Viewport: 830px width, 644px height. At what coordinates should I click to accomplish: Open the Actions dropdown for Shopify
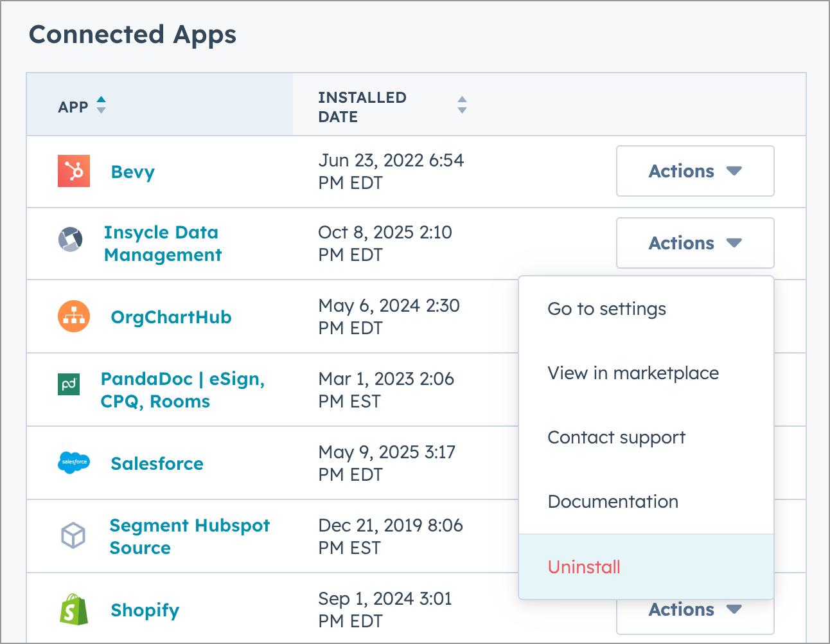(695, 609)
